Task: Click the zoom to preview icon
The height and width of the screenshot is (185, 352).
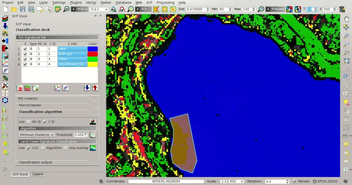Action: point(261,9)
